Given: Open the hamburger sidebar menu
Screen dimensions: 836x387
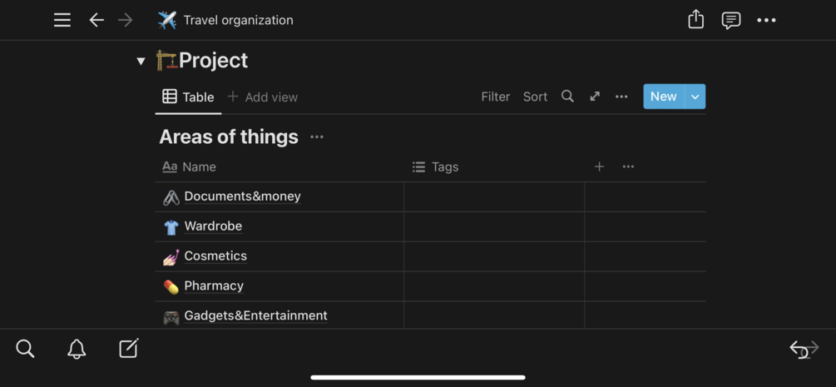Looking at the screenshot, I should pos(62,20).
